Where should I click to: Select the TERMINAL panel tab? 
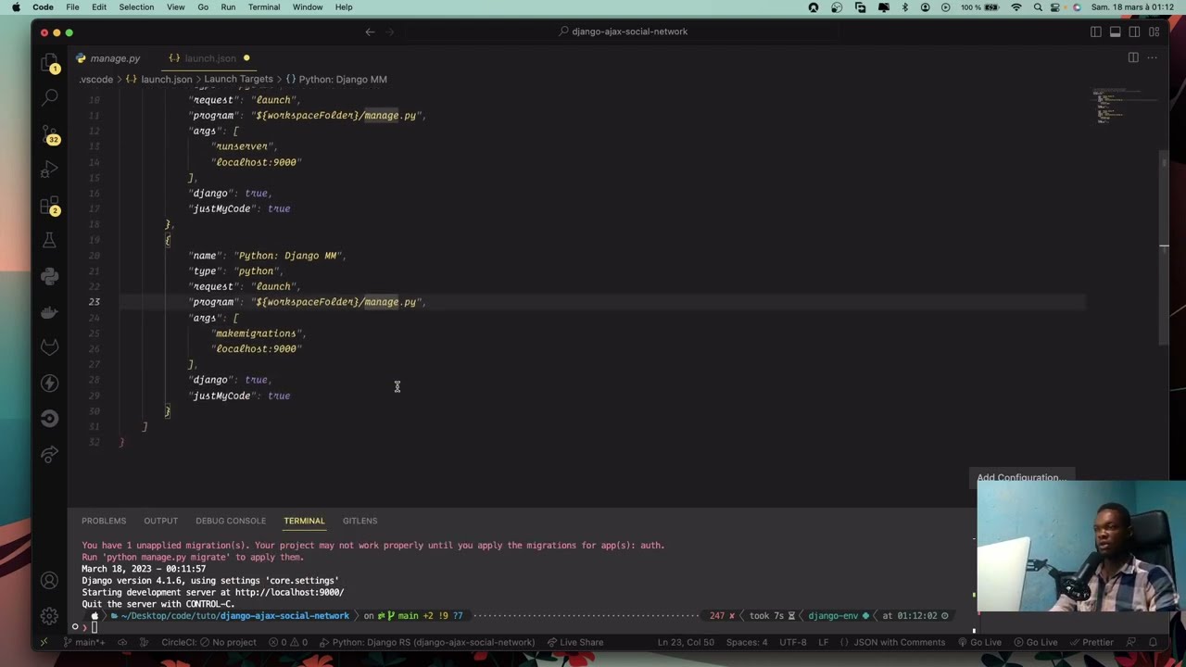click(x=304, y=521)
